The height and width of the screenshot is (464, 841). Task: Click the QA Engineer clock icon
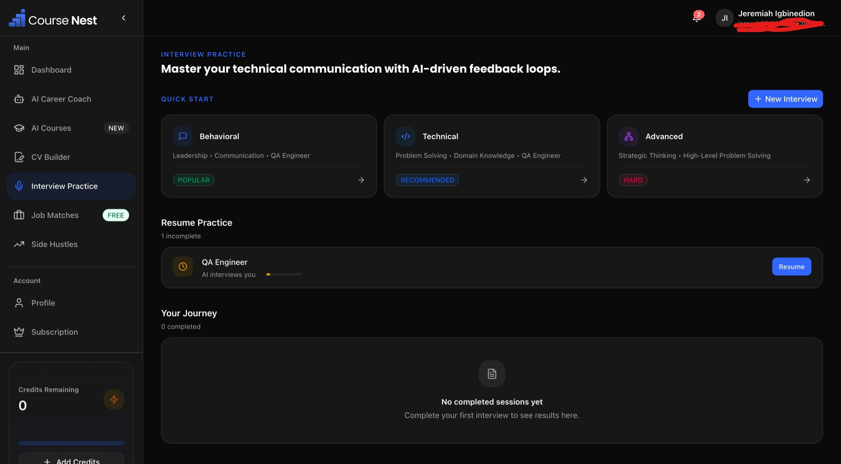[183, 267]
